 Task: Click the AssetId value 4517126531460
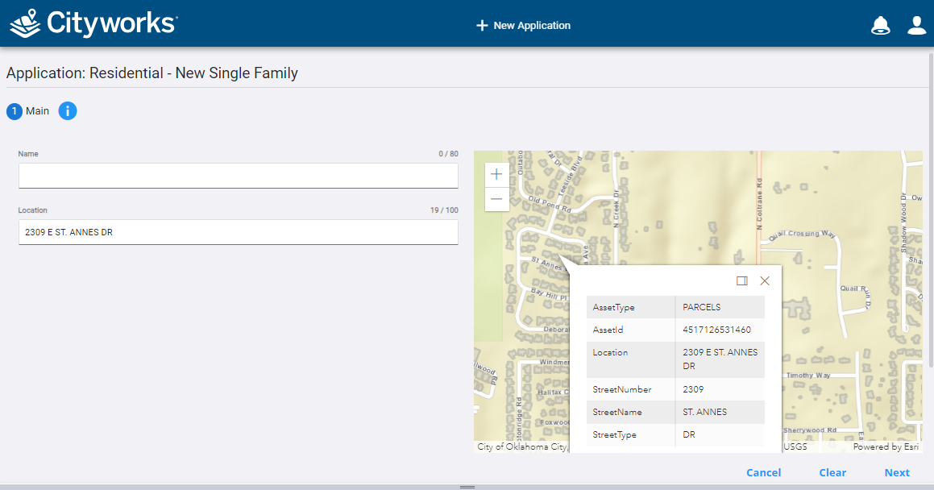(716, 330)
